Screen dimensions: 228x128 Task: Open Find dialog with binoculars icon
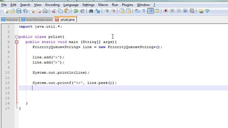coord(91,11)
